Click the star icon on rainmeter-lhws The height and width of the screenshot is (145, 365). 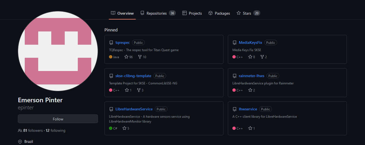click(250, 90)
